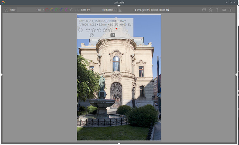
Task: Reject image with the circled X icon
Action: click(x=81, y=30)
